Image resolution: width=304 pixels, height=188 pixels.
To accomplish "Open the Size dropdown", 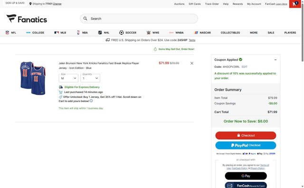I will (68, 78).
